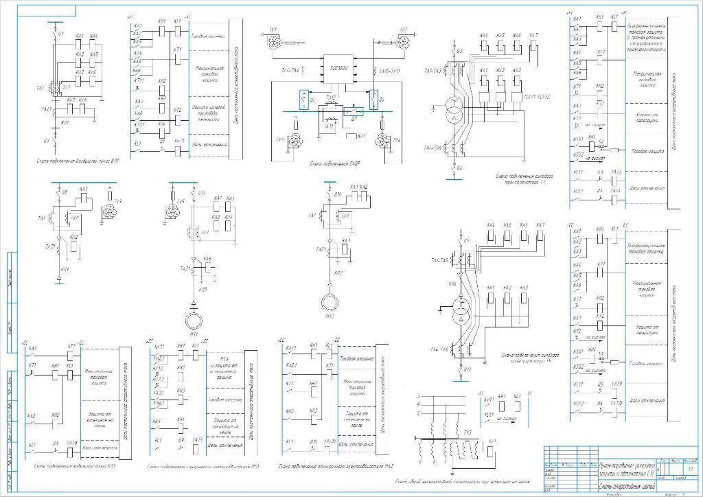
Task: Click the KA4.1 contact label
Action: pyautogui.click(x=159, y=402)
